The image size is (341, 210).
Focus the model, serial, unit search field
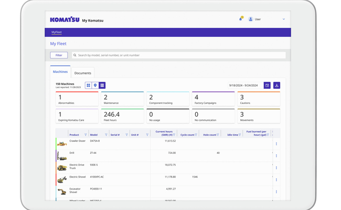pos(178,55)
